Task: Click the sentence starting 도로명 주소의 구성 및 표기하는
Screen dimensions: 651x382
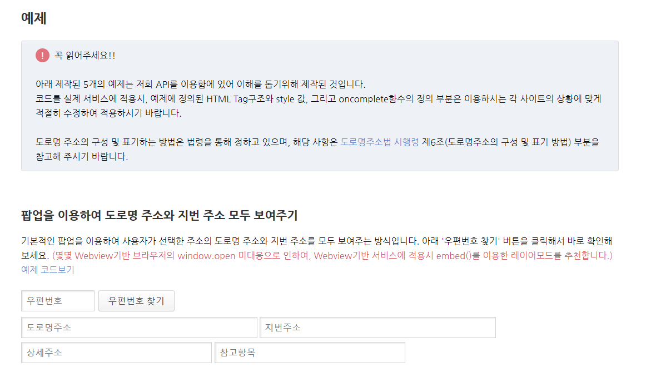Action: 317,149
